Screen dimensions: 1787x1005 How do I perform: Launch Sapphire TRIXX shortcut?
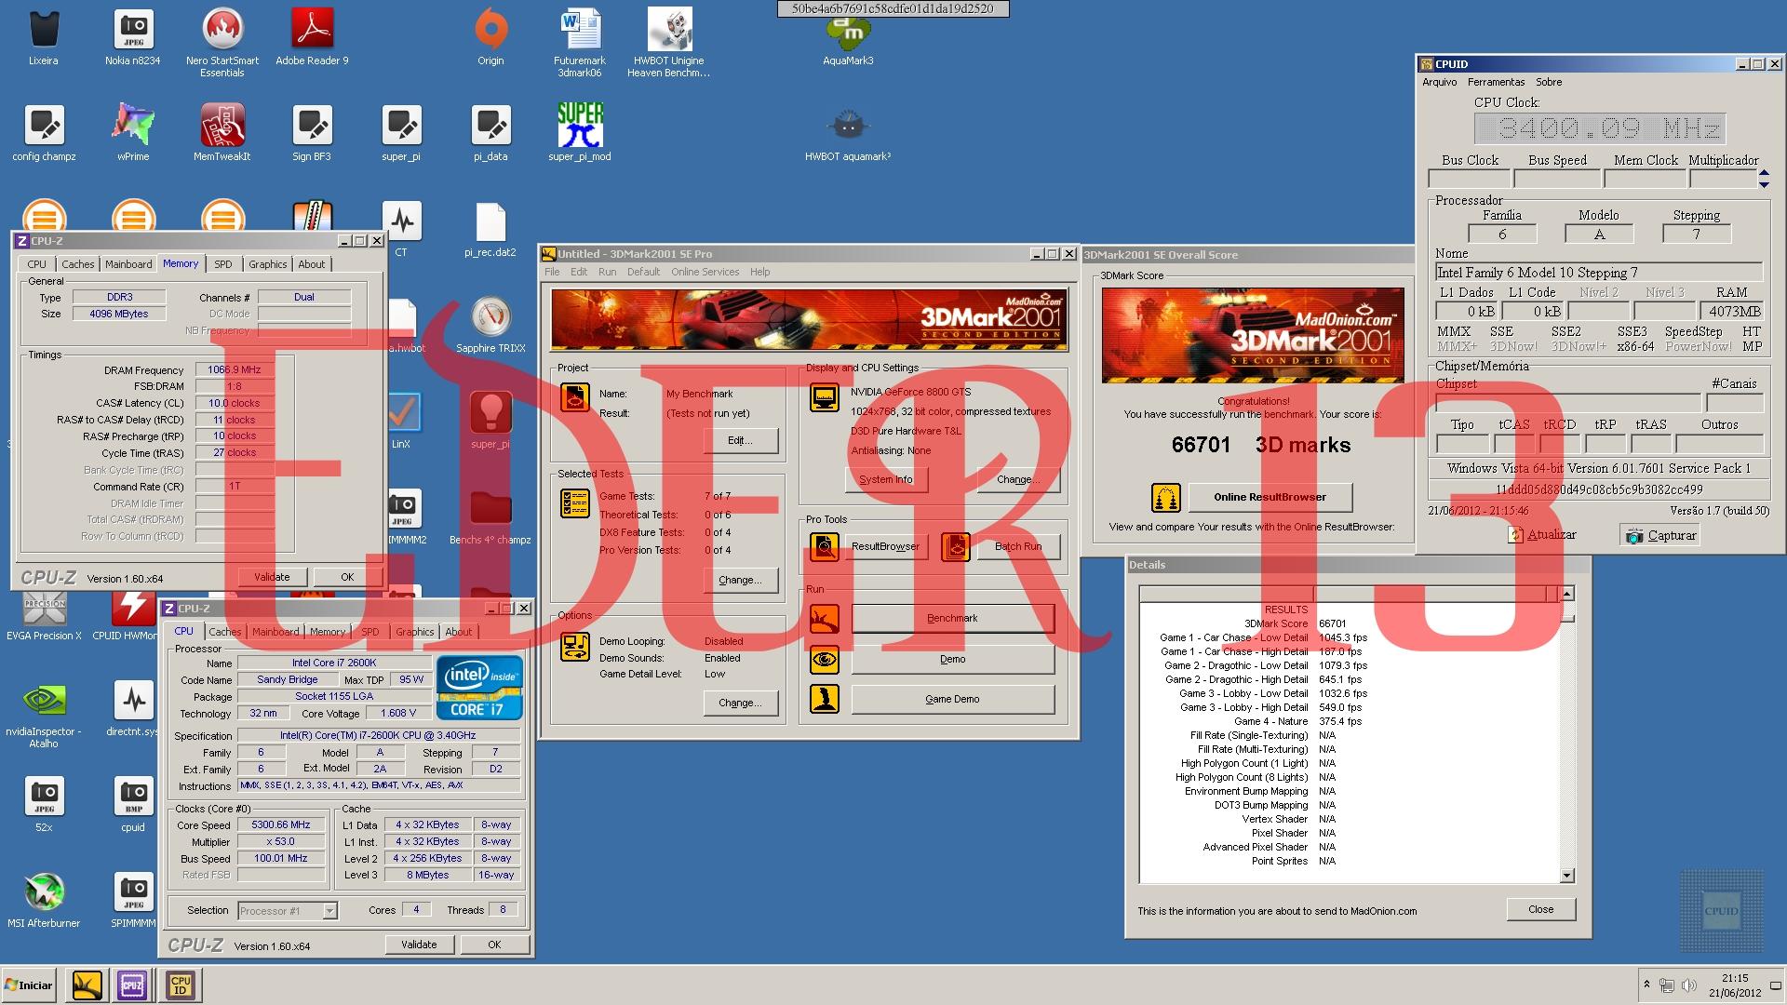pyautogui.click(x=490, y=325)
